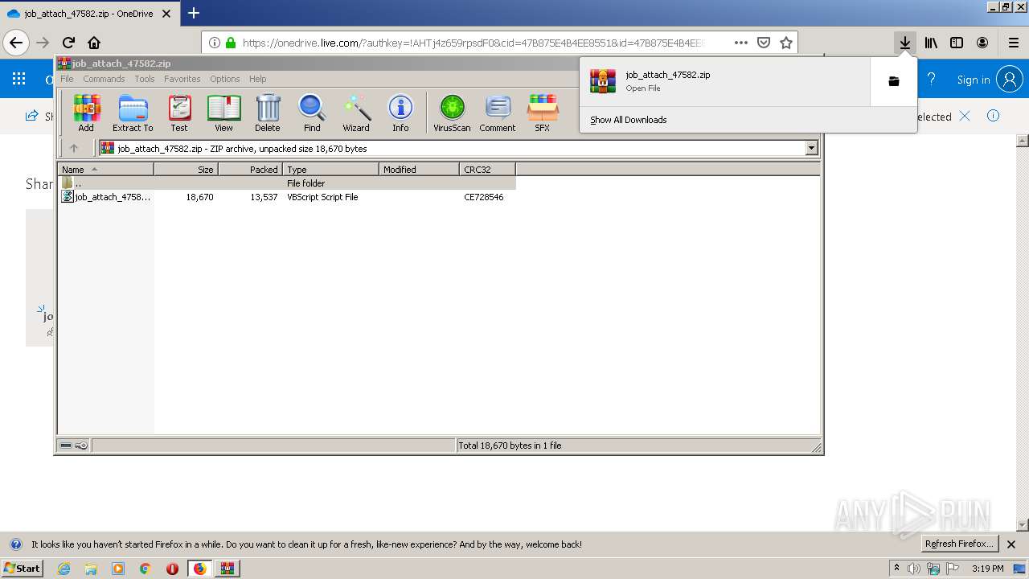Go up one folder level arrow
1029x579 pixels.
[x=74, y=148]
